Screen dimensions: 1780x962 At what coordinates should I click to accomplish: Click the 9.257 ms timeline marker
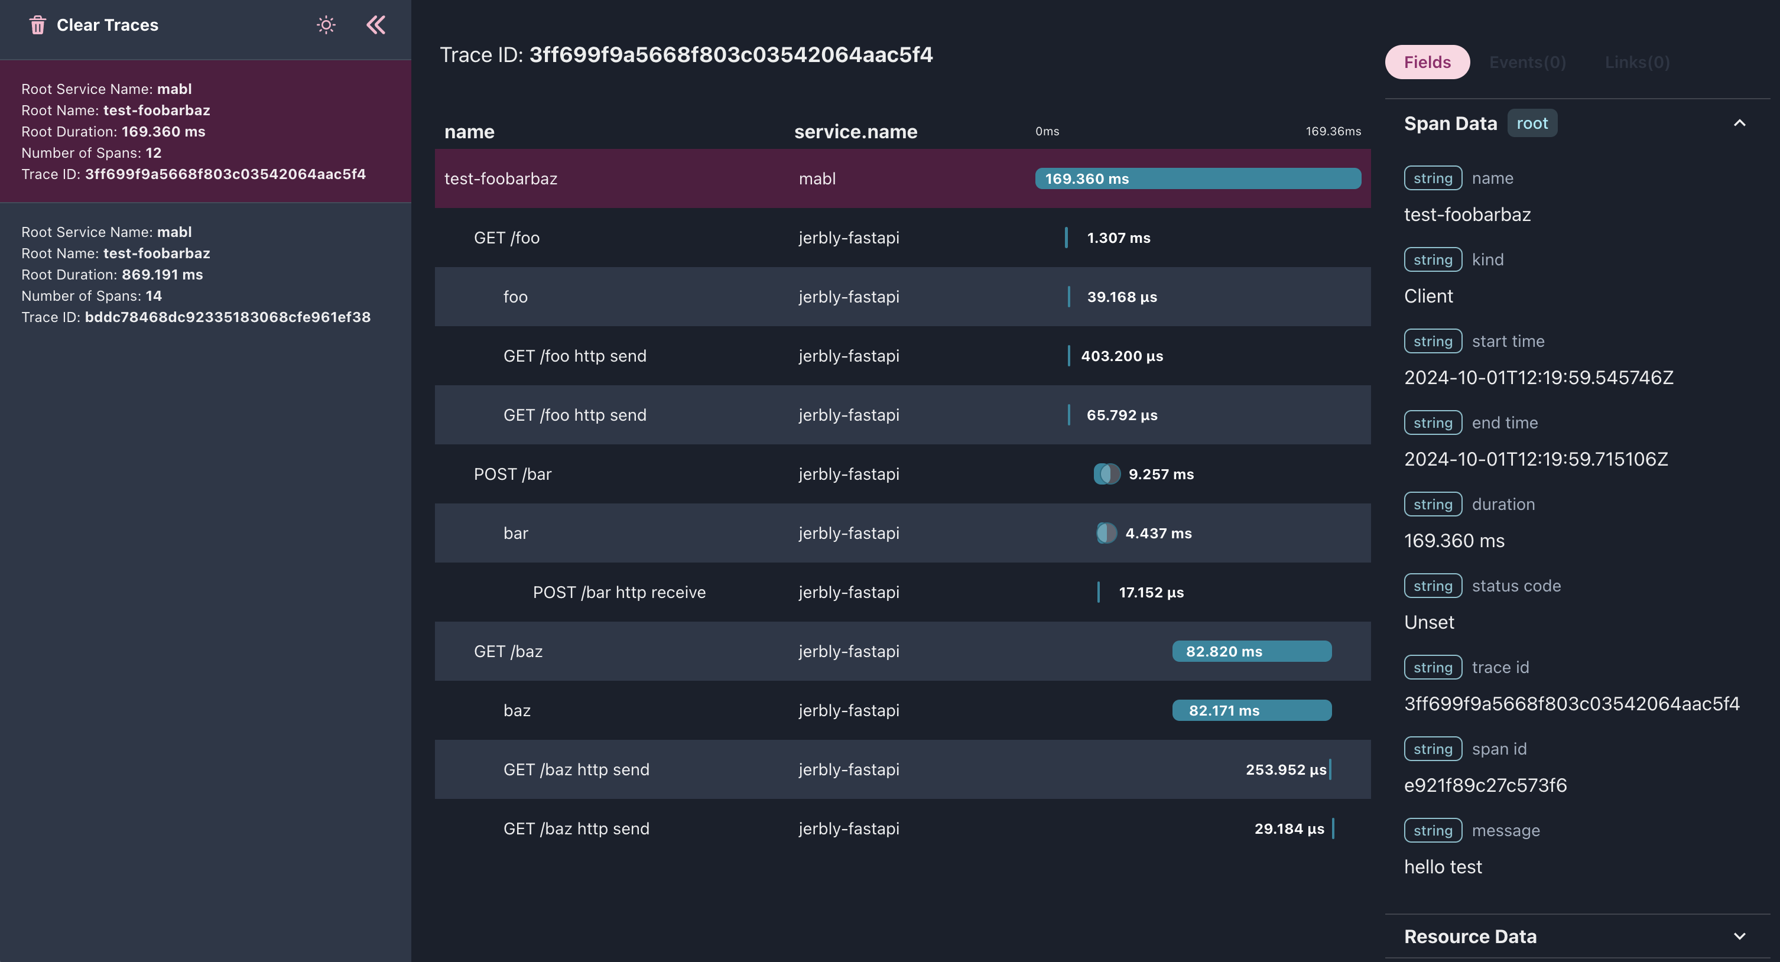(1106, 474)
